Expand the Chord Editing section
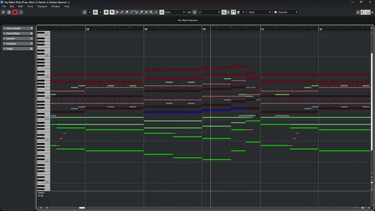This screenshot has width=375, height=211. tap(18, 33)
